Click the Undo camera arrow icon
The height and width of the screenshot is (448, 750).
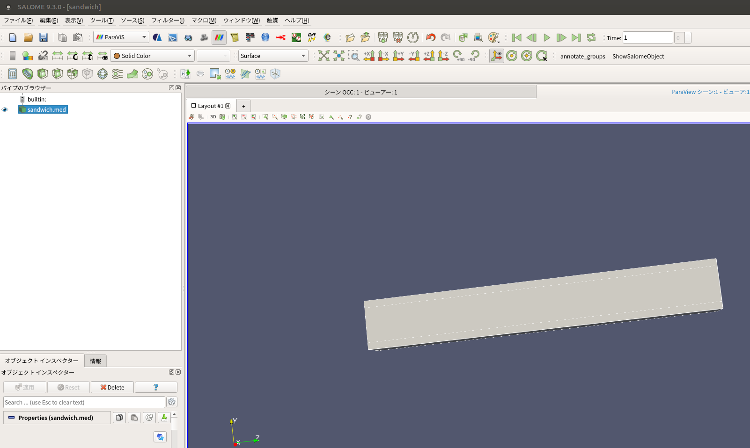[x=431, y=37]
